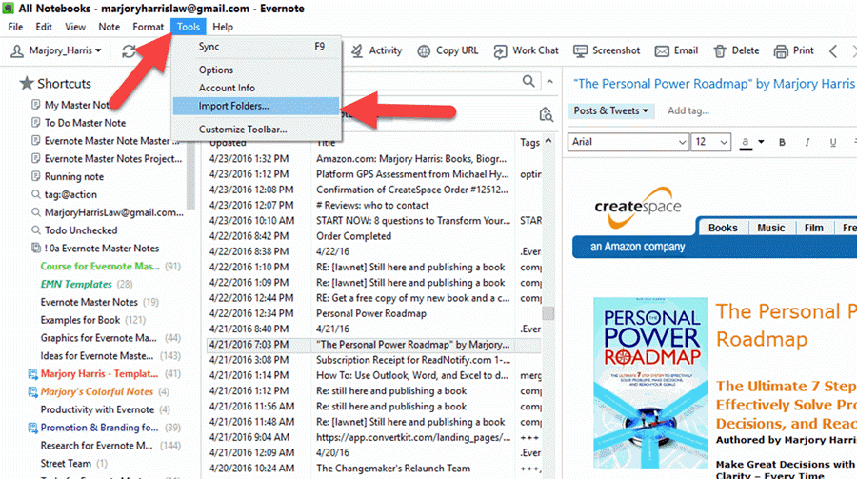Click the Shortcuts star icon
The height and width of the screenshot is (479, 857).
[27, 84]
